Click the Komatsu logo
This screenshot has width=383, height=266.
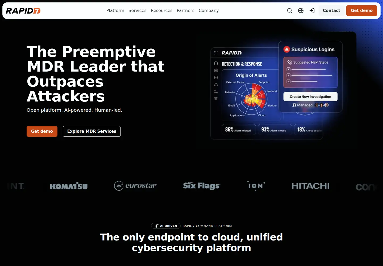[69, 186]
